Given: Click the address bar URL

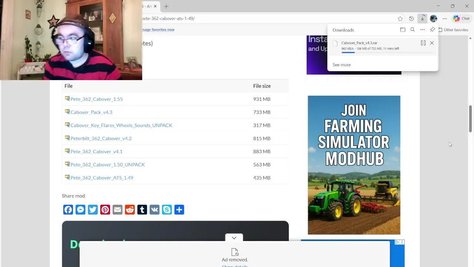Looking at the screenshot, I should pyautogui.click(x=168, y=19).
